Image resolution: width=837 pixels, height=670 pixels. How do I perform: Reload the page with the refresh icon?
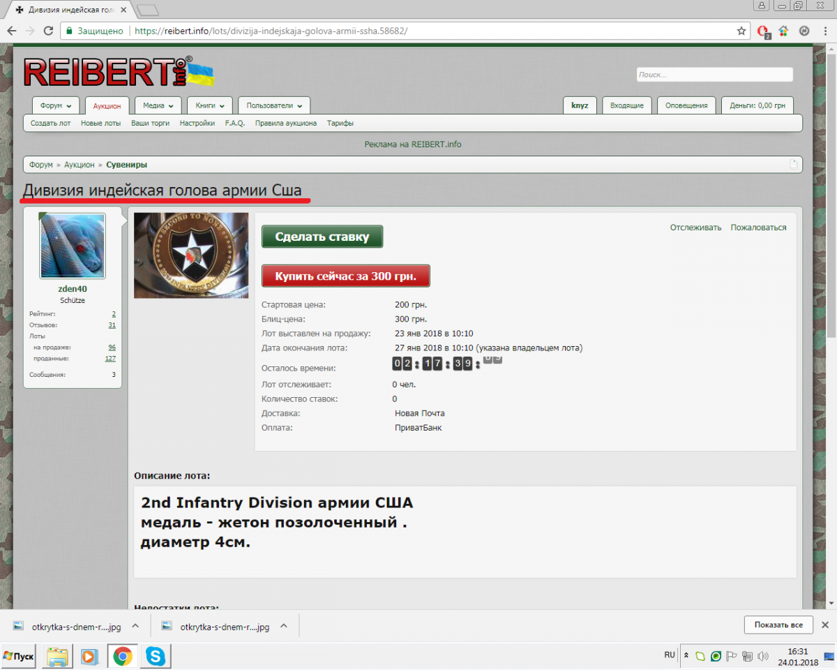[48, 31]
